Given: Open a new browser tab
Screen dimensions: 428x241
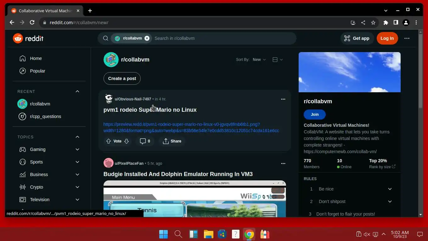Looking at the screenshot, I should 90,11.
